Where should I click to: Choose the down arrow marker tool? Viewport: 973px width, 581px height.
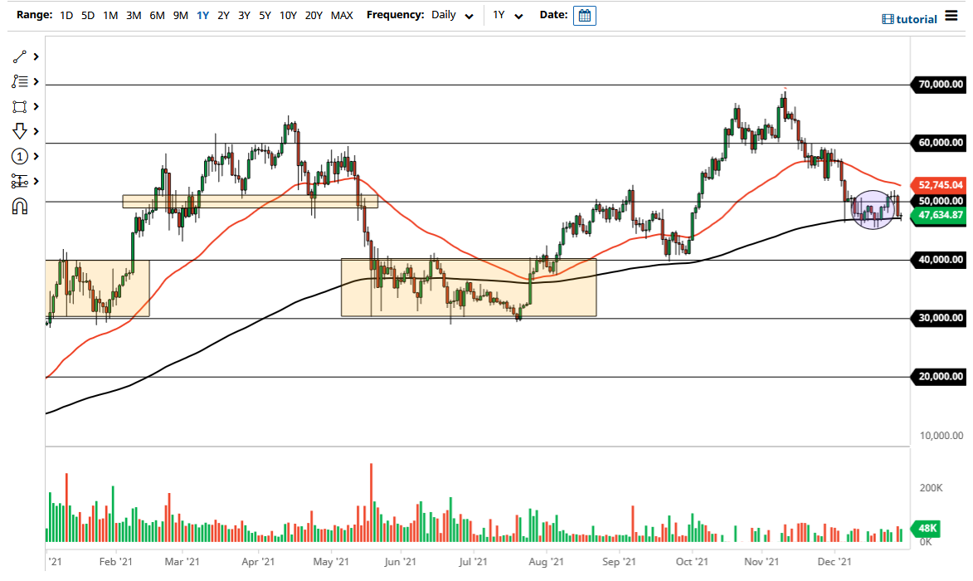click(x=20, y=131)
